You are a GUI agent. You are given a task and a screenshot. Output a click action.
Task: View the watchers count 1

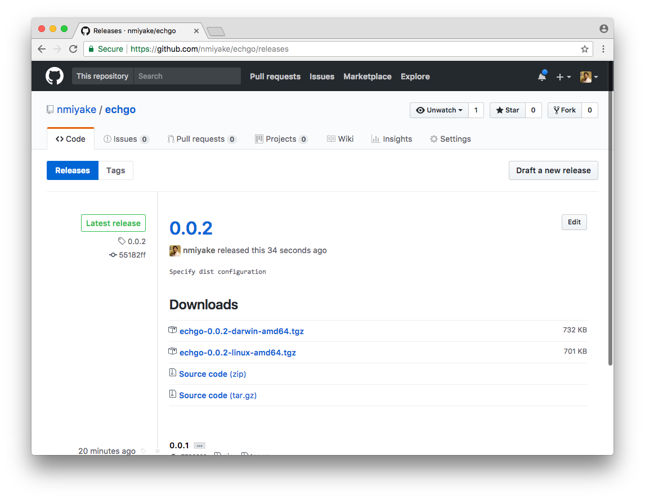[x=476, y=110]
